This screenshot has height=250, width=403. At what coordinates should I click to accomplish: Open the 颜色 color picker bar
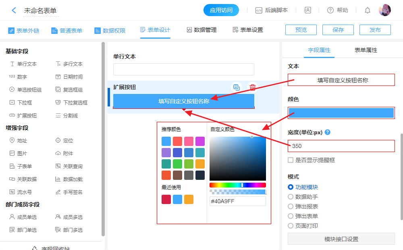pyautogui.click(x=341, y=113)
